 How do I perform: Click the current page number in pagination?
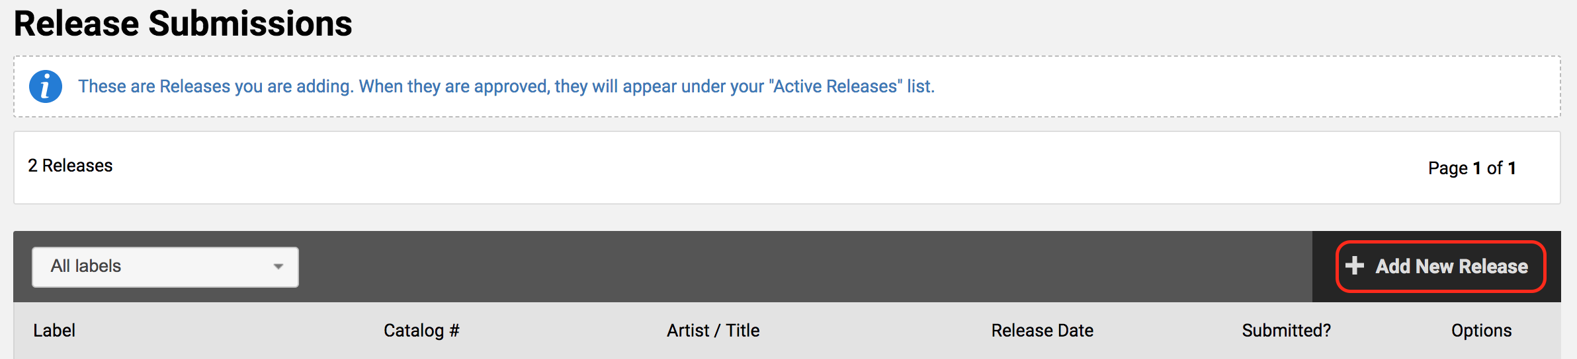[x=1476, y=168]
